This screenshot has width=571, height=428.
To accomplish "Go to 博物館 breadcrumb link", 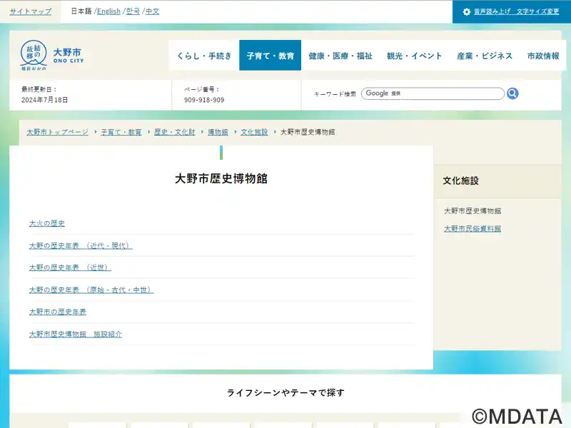I will (x=218, y=132).
